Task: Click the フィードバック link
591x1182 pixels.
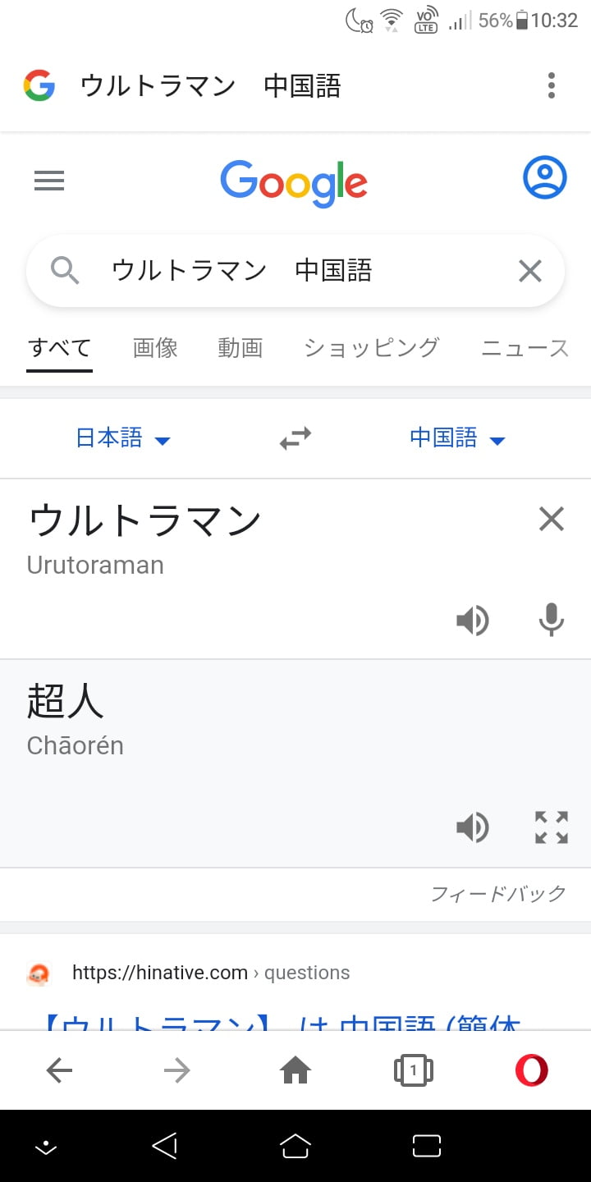Action: pos(498,893)
